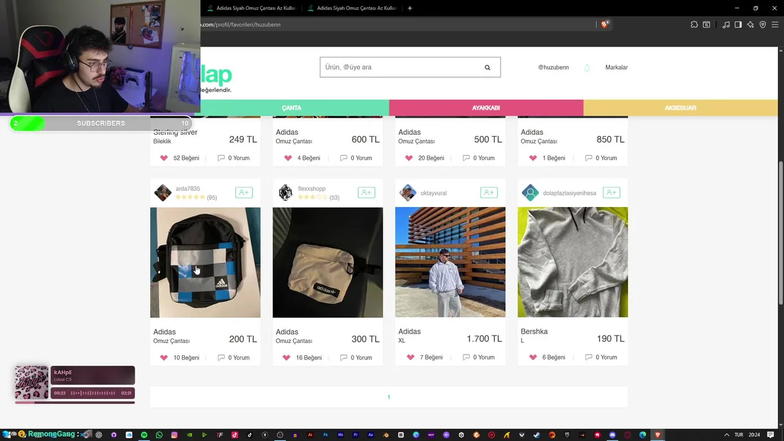
Task: Open comments icon on the 1.700 TL Adidas item
Action: point(466,357)
